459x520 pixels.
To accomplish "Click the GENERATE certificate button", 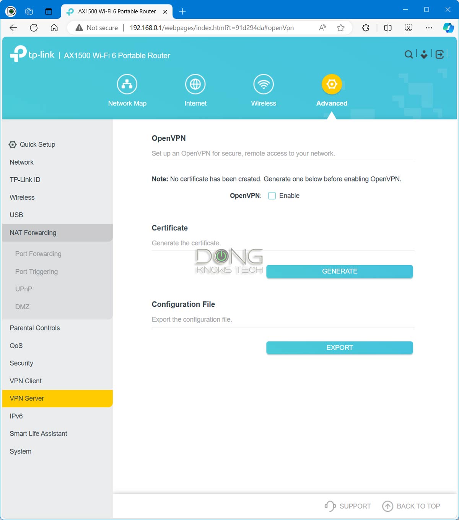I will 340,271.
